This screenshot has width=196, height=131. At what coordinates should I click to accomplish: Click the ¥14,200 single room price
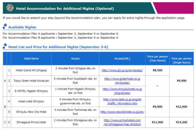click(x=182, y=122)
